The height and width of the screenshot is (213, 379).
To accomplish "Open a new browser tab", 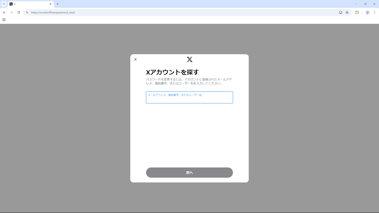I will tap(57, 4).
